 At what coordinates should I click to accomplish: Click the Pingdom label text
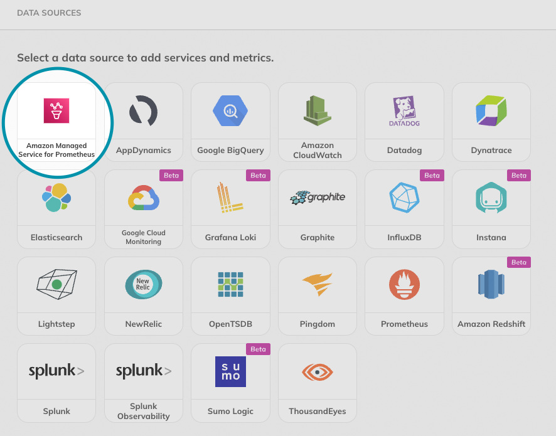click(318, 324)
